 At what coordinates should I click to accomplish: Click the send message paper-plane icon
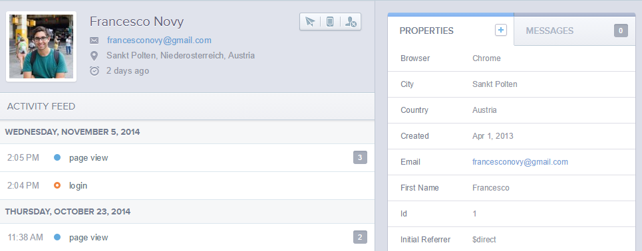[310, 22]
